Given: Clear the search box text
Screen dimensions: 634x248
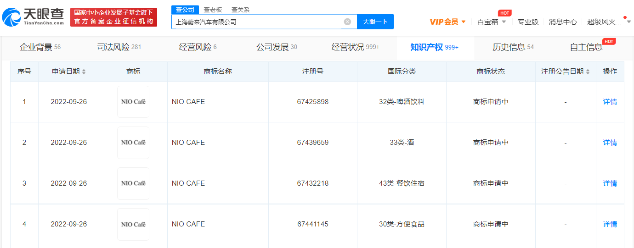Looking at the screenshot, I should click(347, 22).
